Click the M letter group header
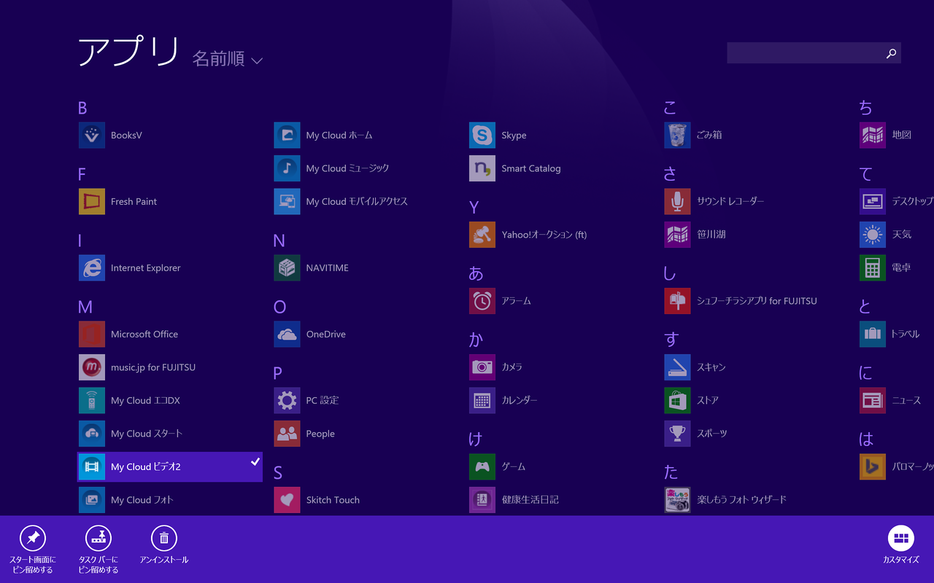 click(85, 308)
